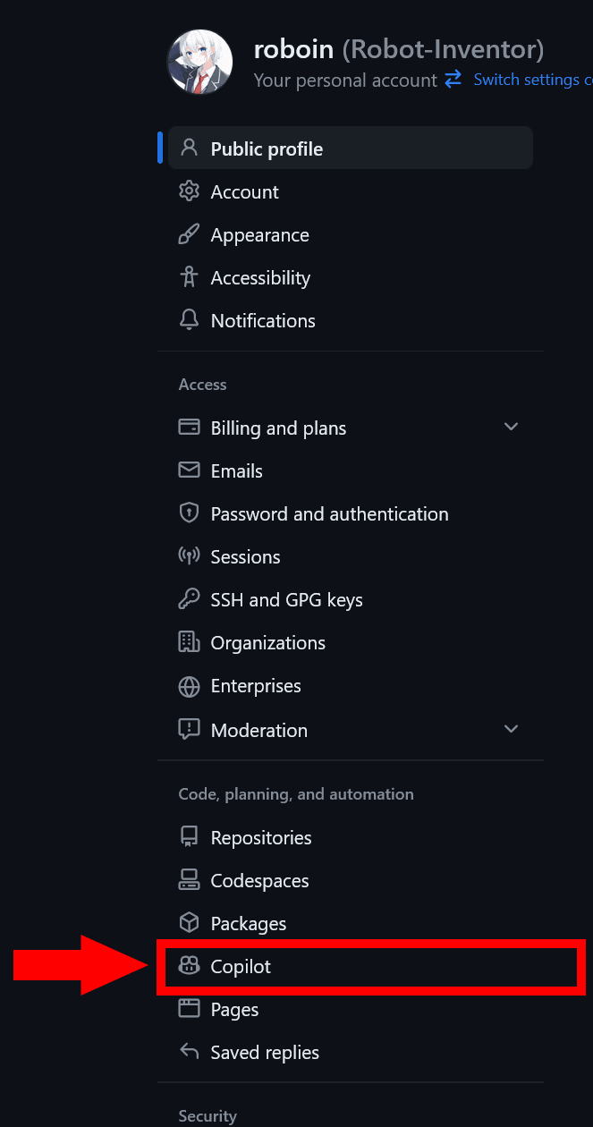Click the Appearance paintbrush icon
The image size is (593, 1127).
(x=189, y=234)
